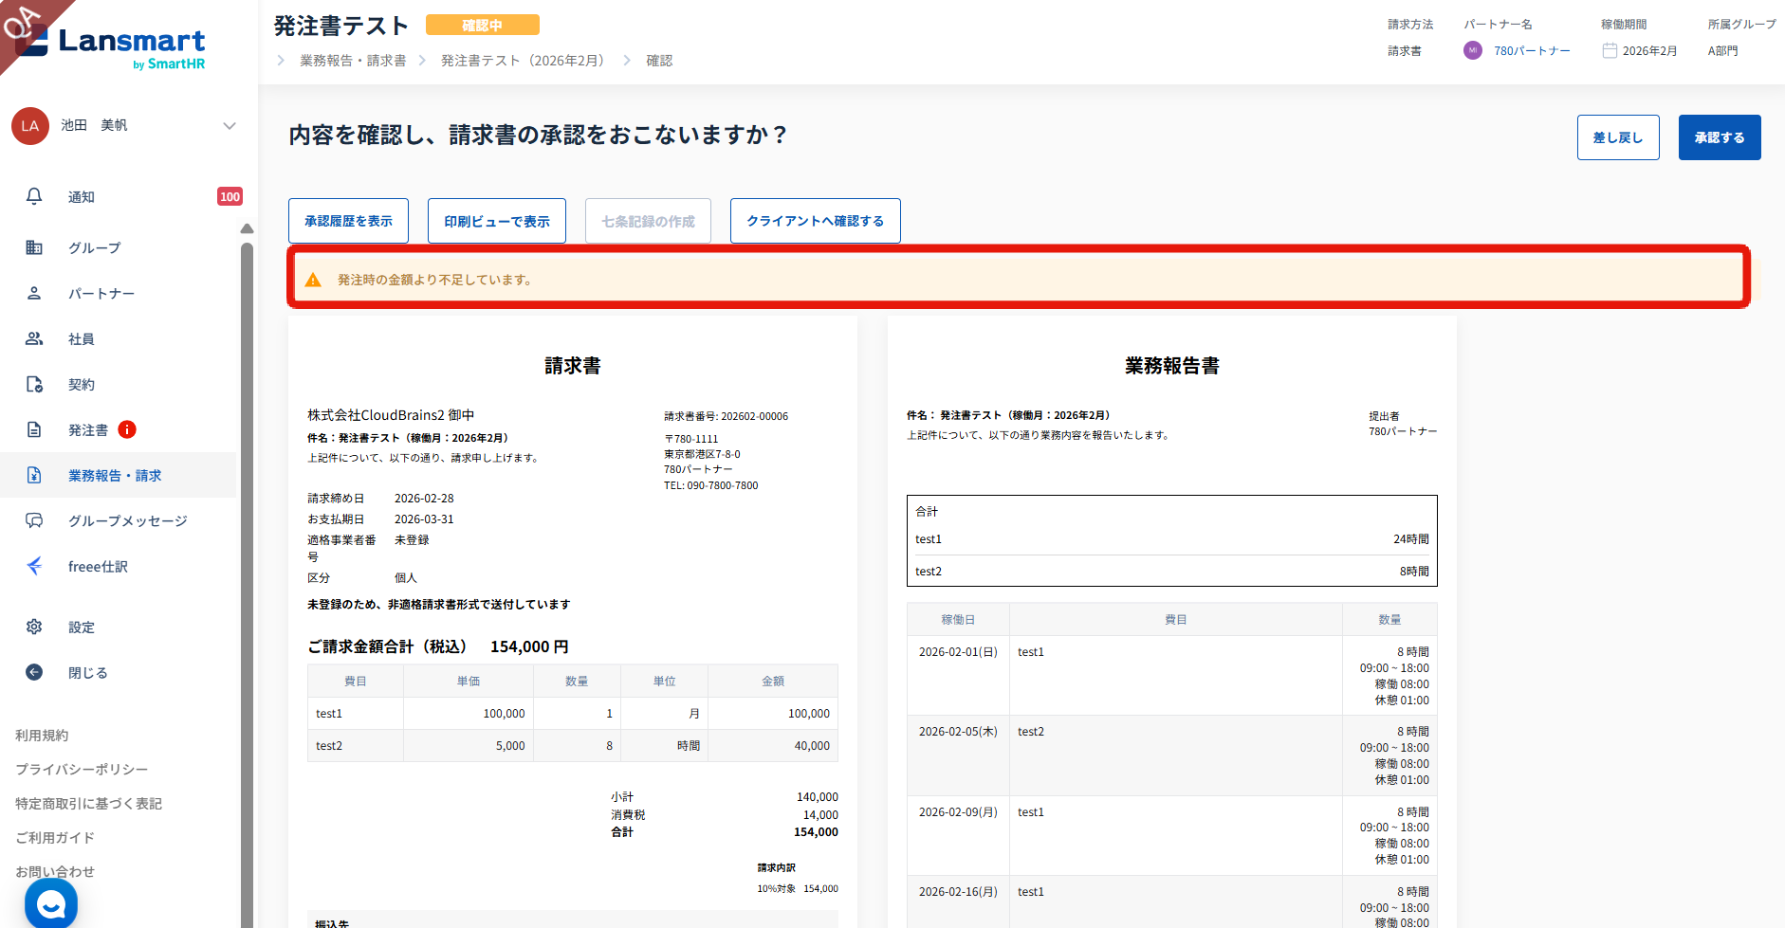Select the パートナー person icon
Viewport: 1785px width, 928px height.
click(x=34, y=293)
